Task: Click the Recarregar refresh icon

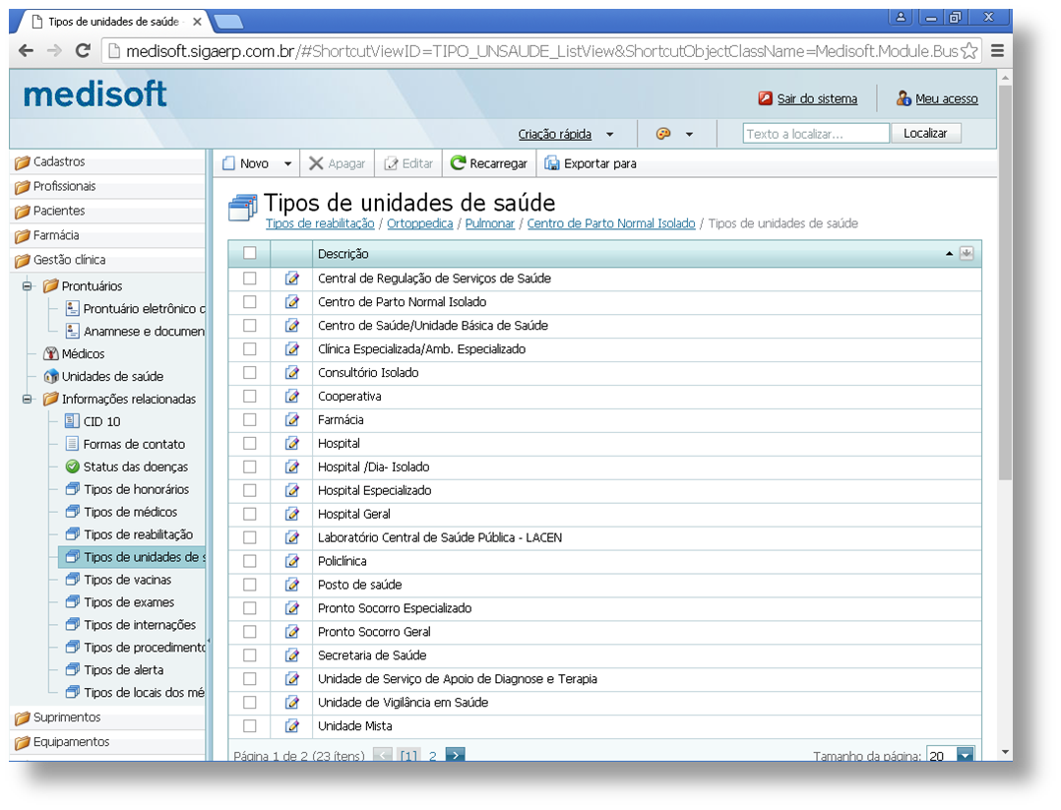Action: [458, 163]
